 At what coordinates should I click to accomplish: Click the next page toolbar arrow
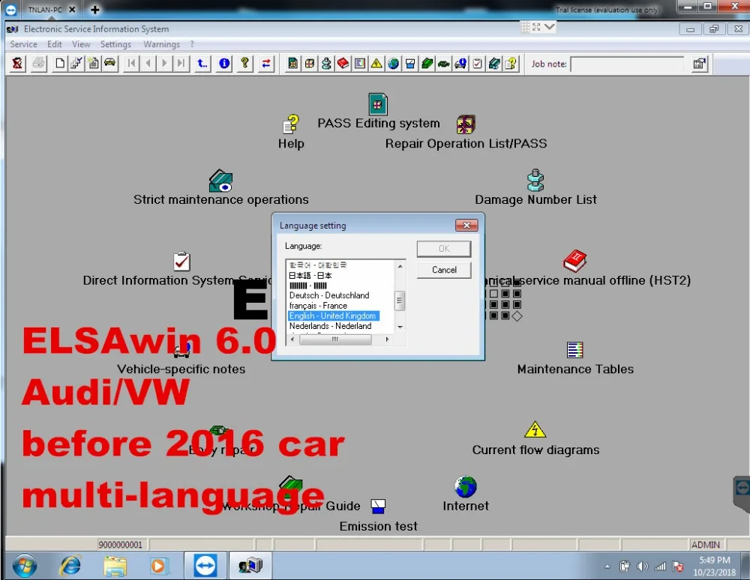[x=164, y=63]
